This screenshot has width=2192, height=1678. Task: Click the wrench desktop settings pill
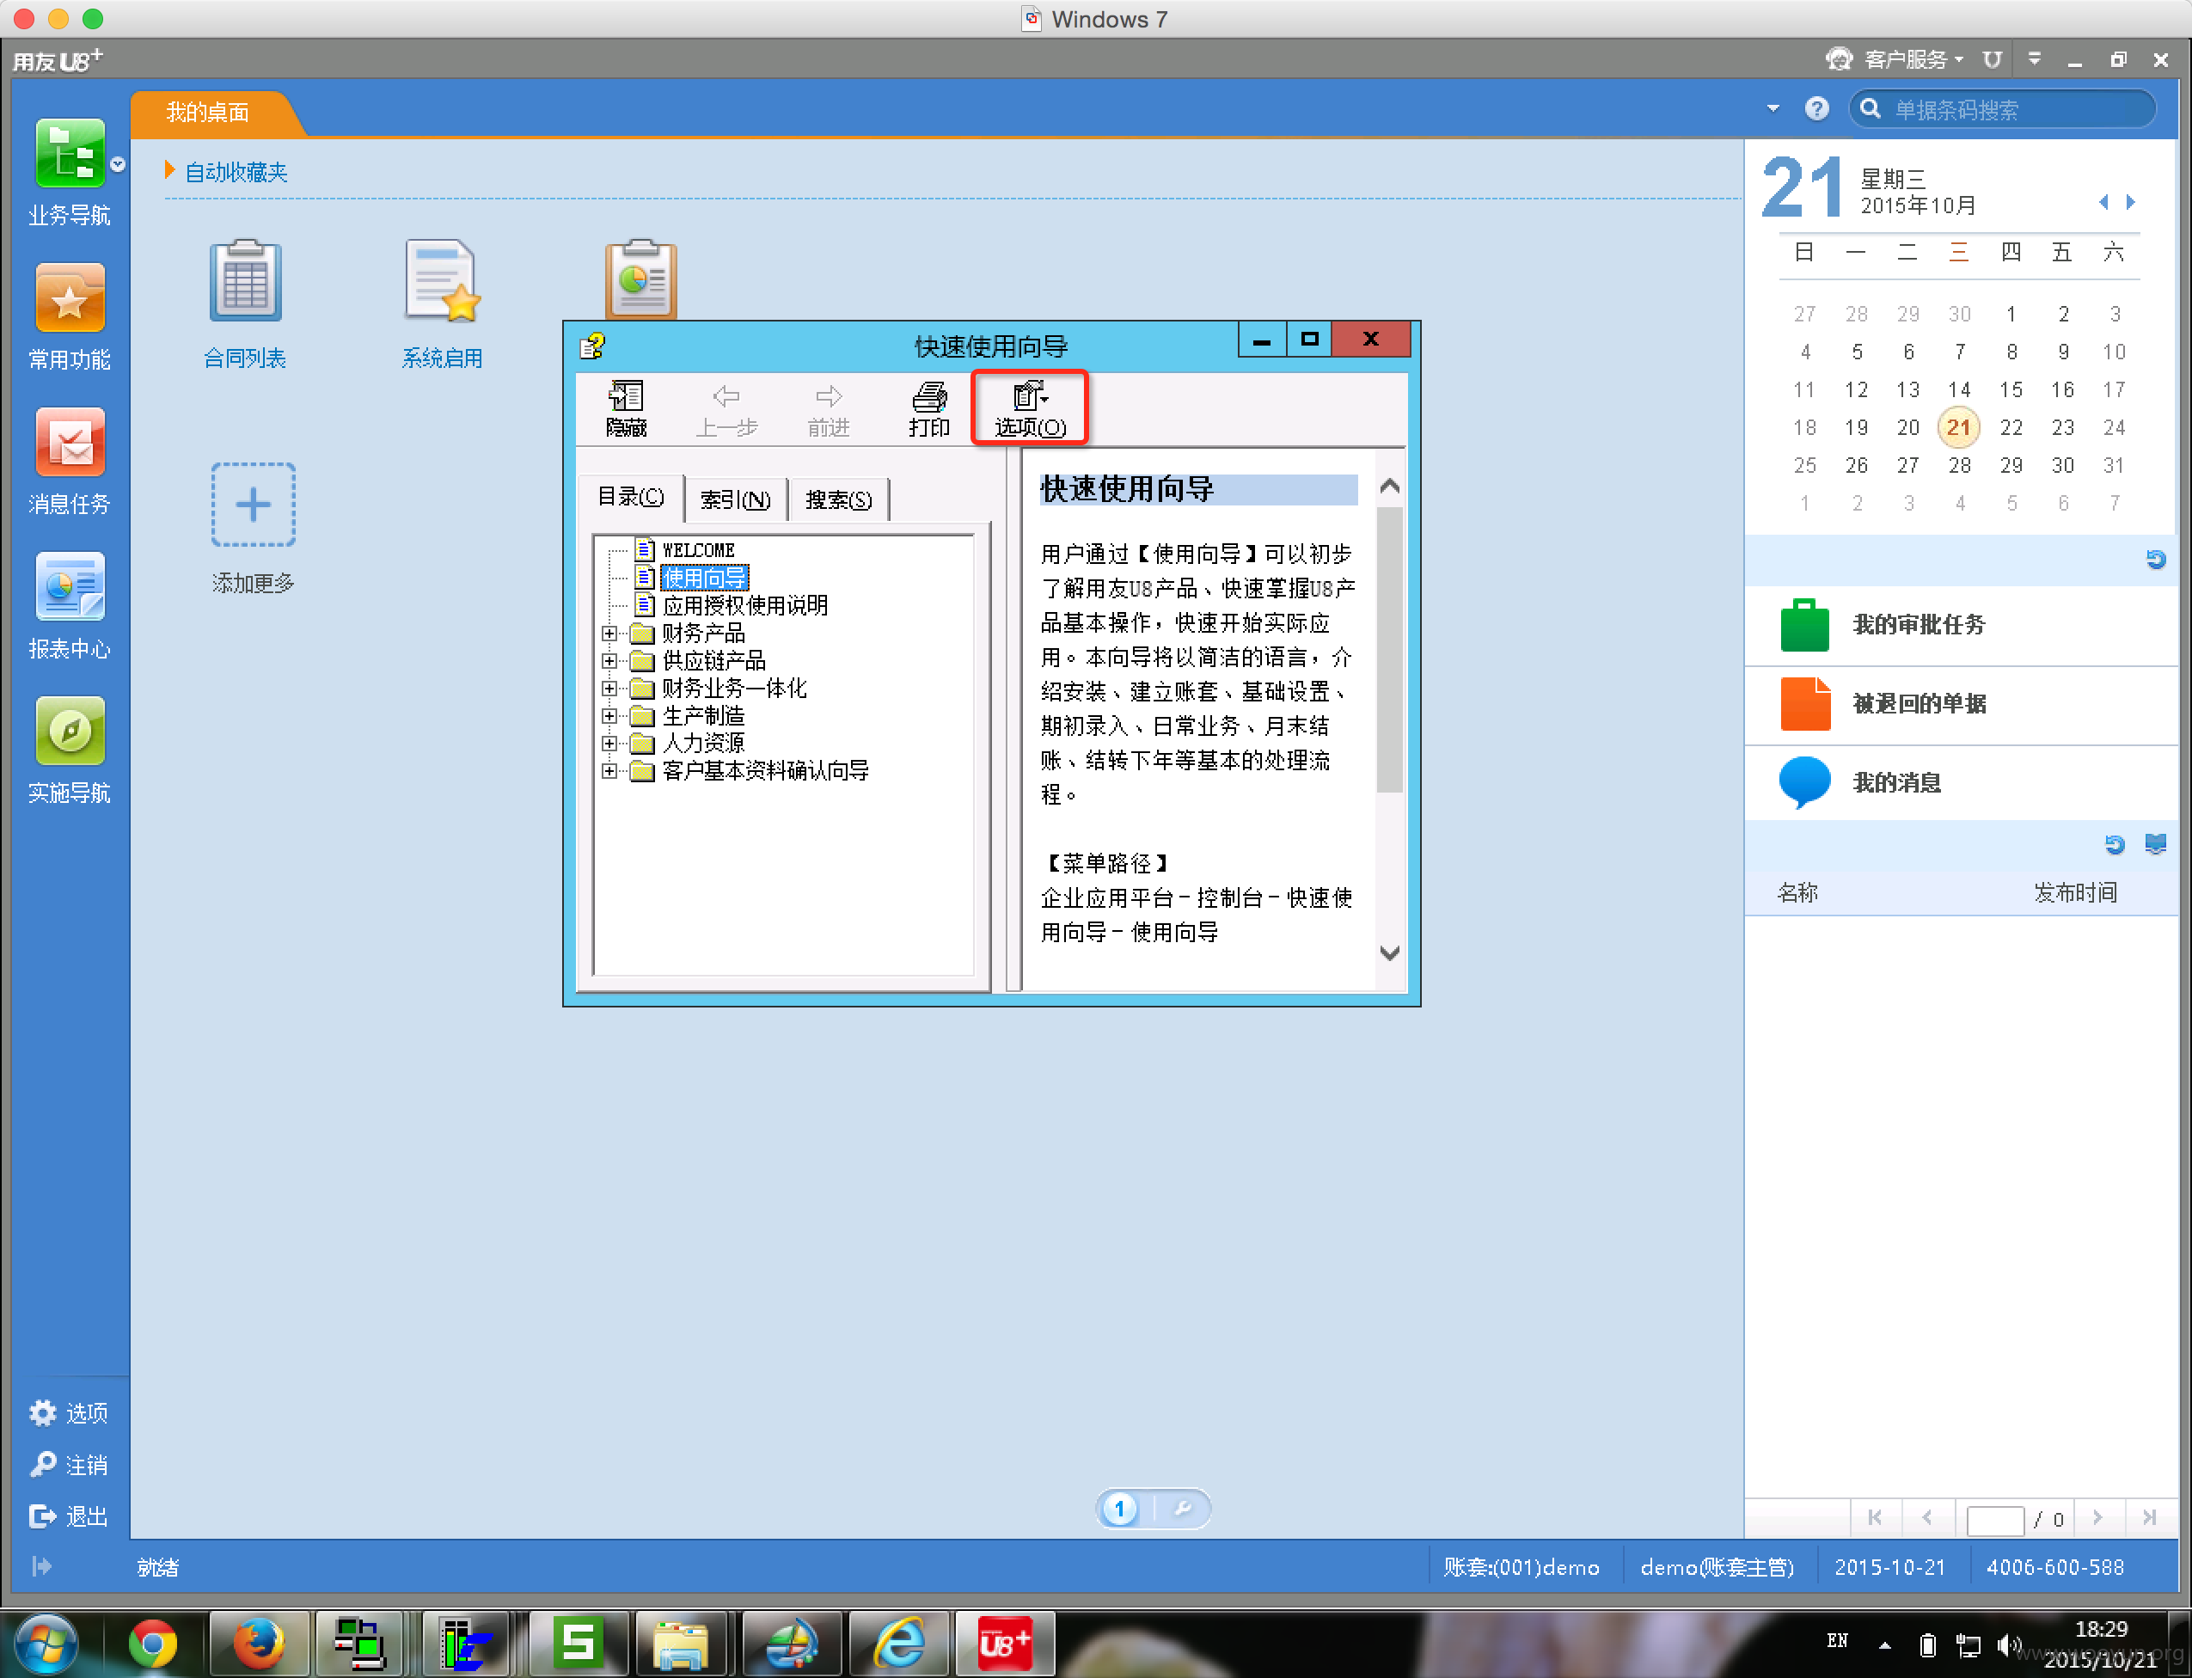1182,1510
